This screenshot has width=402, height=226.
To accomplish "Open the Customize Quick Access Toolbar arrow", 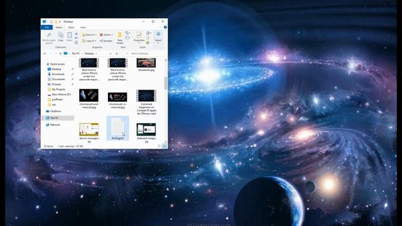I will coord(60,22).
